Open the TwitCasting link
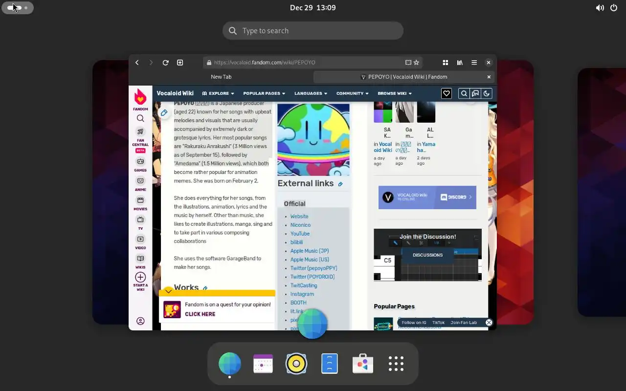The width and height of the screenshot is (626, 391). (x=304, y=285)
